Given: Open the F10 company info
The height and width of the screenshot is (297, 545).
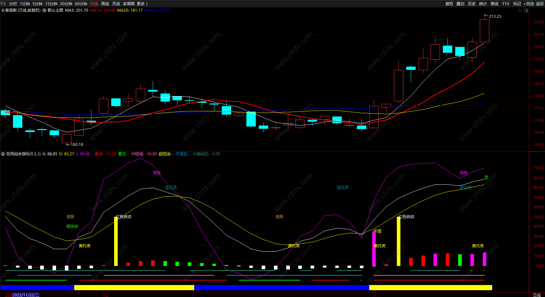Looking at the screenshot, I should coord(506,4).
